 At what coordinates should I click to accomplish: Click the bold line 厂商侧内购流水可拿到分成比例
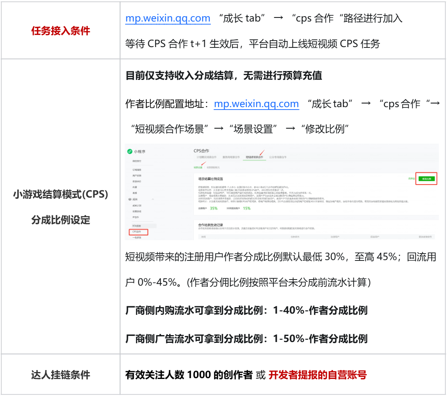246,310
